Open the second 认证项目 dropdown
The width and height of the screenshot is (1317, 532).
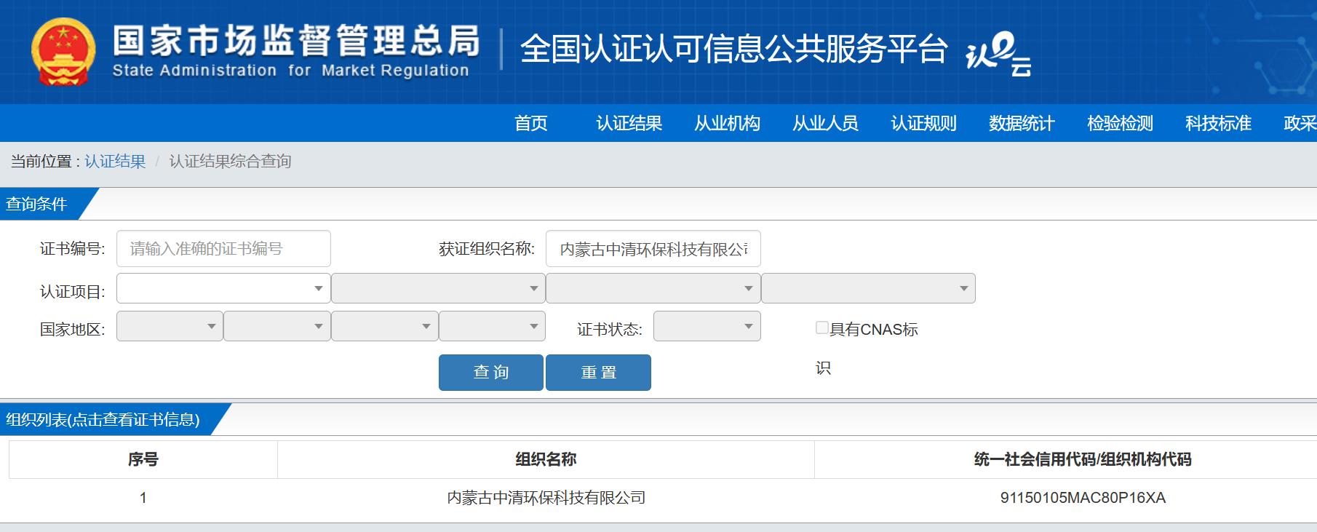pos(438,288)
